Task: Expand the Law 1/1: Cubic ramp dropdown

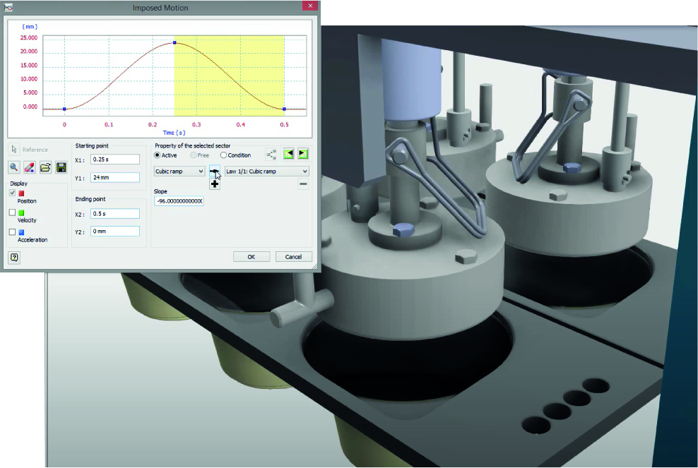Action: [266, 172]
